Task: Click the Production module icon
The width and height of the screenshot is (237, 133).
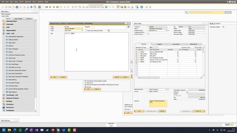Action: pos(4,110)
